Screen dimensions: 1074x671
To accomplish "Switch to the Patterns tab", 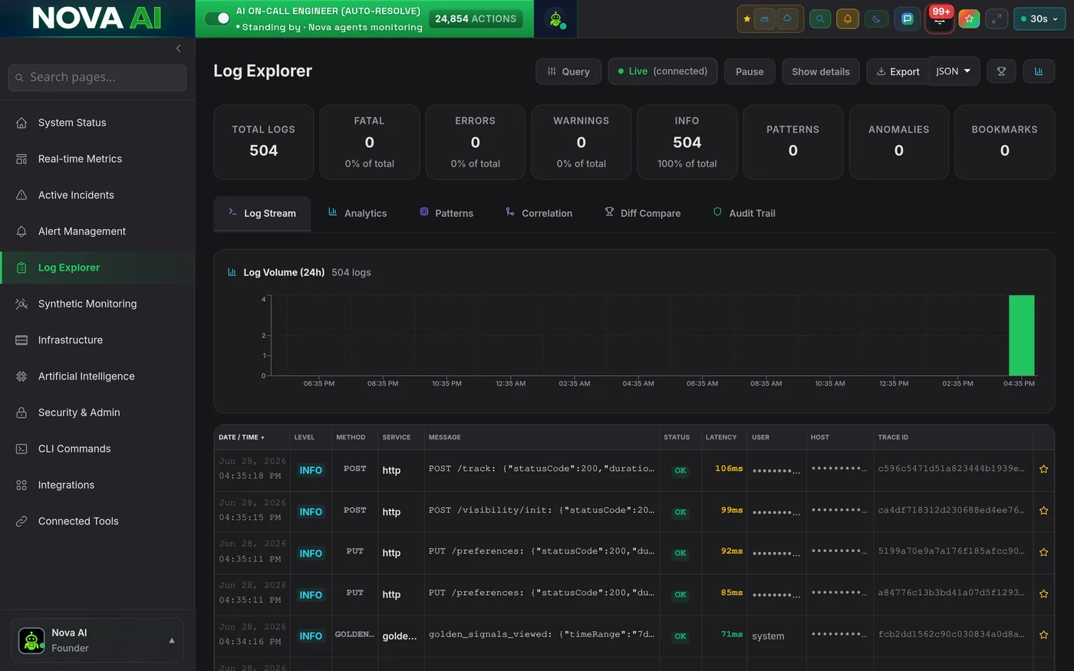I will [446, 213].
